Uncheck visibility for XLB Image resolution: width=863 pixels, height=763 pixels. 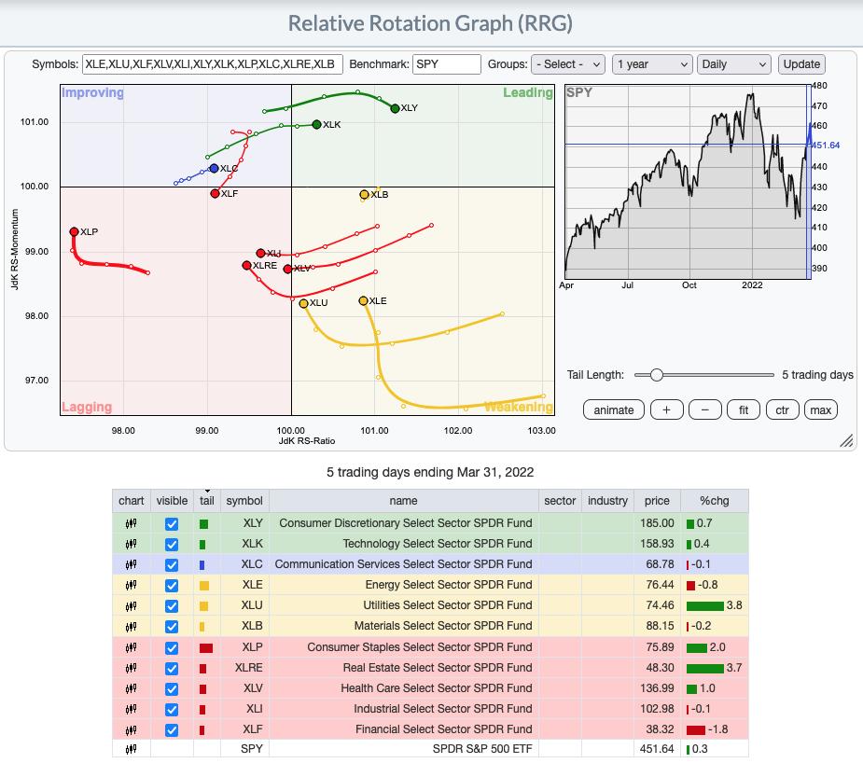click(172, 627)
